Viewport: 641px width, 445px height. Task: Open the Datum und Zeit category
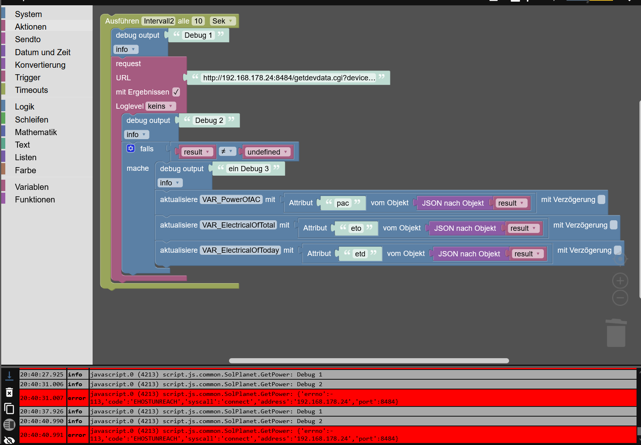tap(47, 52)
